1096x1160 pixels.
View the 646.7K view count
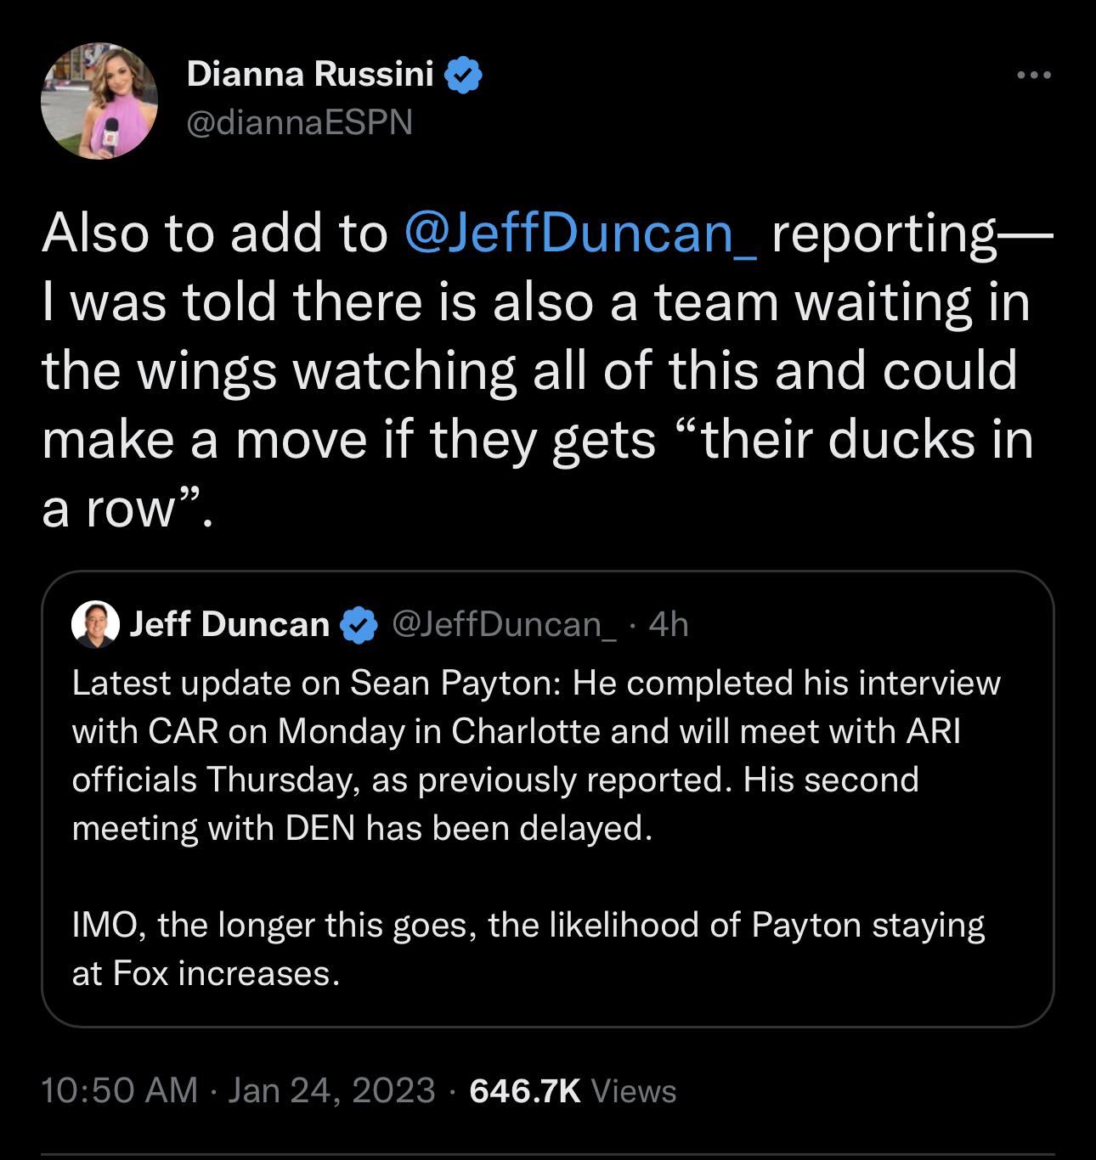click(x=524, y=1090)
